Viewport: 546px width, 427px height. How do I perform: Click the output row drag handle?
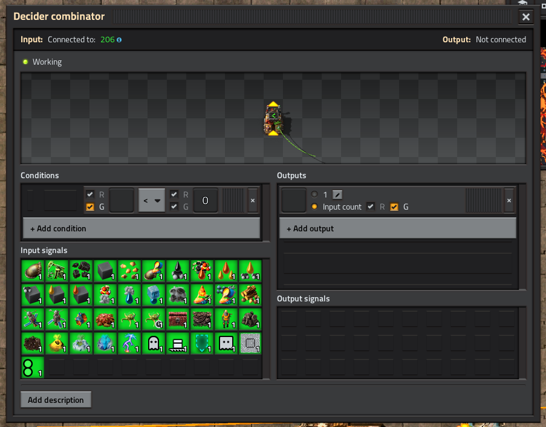click(483, 201)
